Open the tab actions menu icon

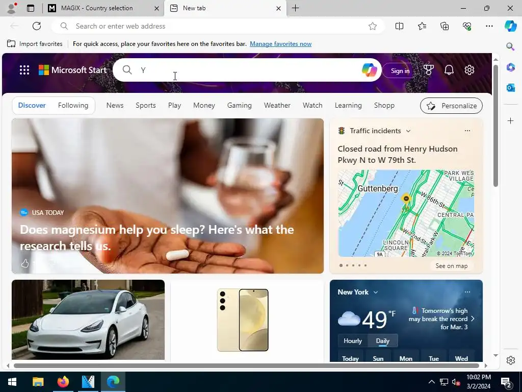coord(31,8)
